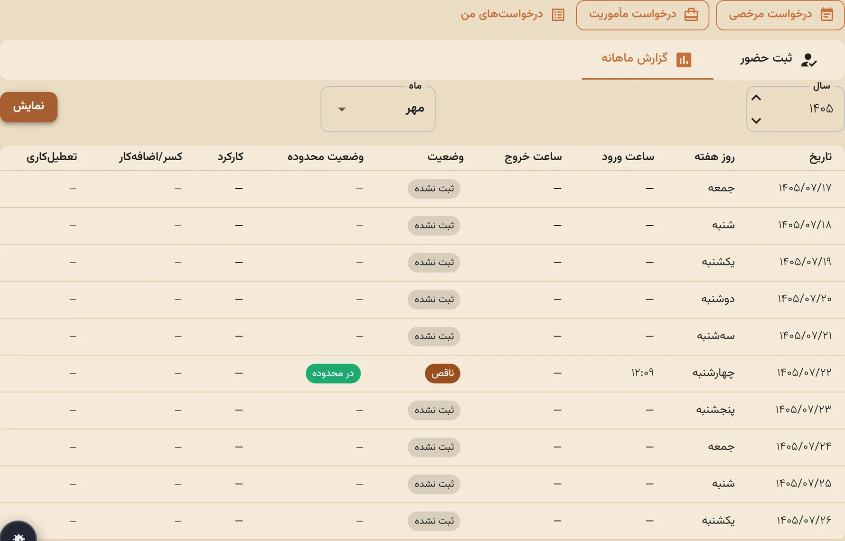845x541 pixels.
Task: Decrease the year with the down arrow
Action: tap(756, 120)
